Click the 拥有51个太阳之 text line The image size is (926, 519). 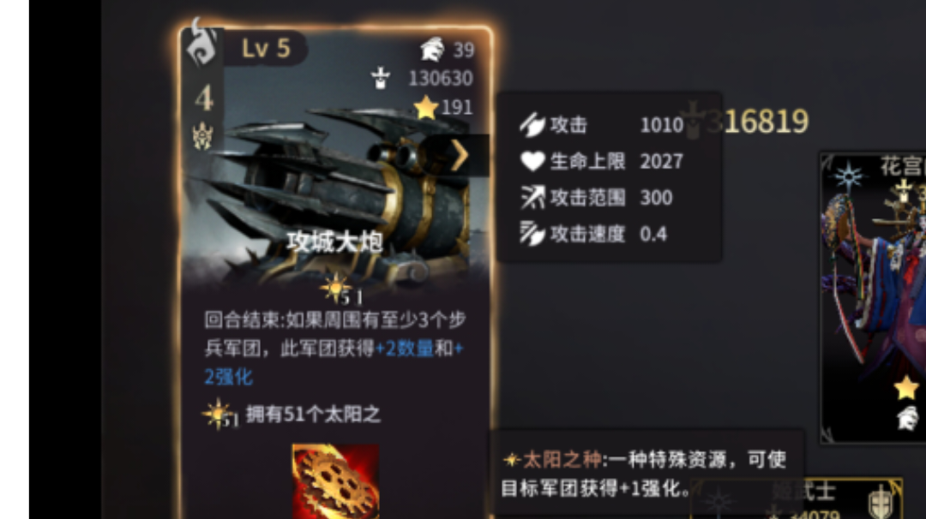313,414
